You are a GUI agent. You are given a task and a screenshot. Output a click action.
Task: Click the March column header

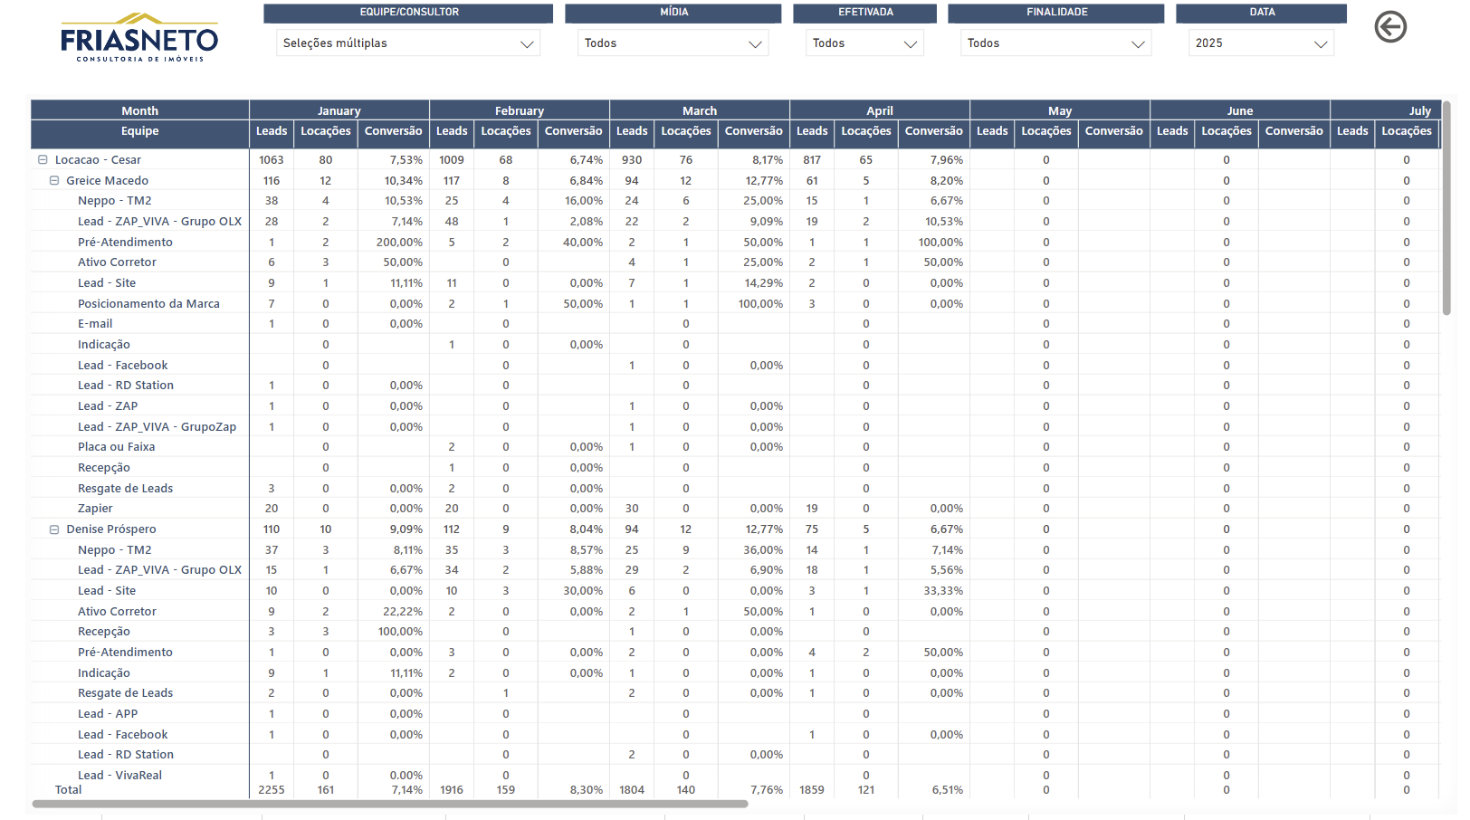[x=700, y=110]
